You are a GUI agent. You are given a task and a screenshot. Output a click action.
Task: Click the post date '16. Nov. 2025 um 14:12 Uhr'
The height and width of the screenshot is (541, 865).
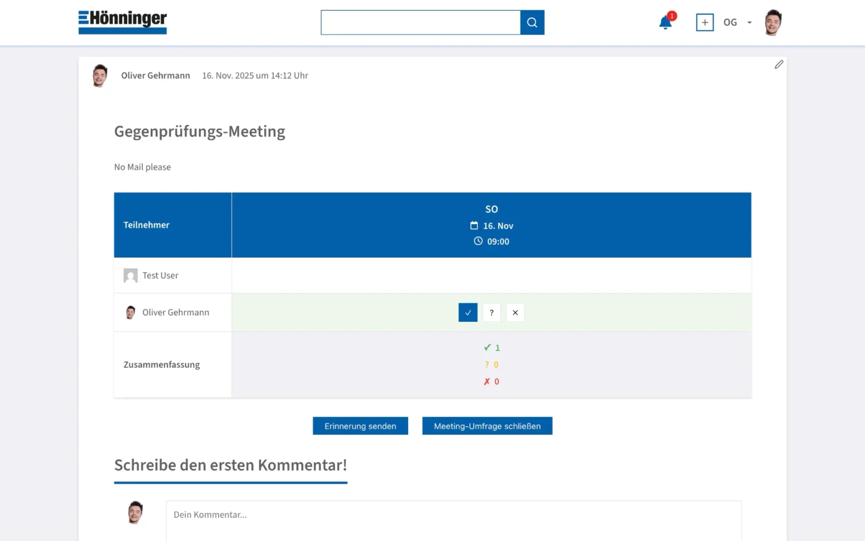[255, 76]
